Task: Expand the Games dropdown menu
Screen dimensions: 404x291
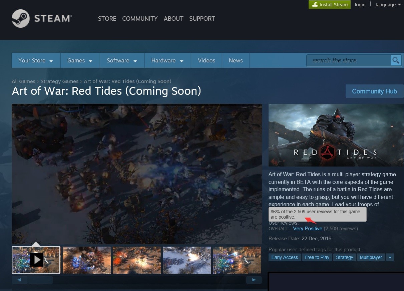Action: (80, 60)
